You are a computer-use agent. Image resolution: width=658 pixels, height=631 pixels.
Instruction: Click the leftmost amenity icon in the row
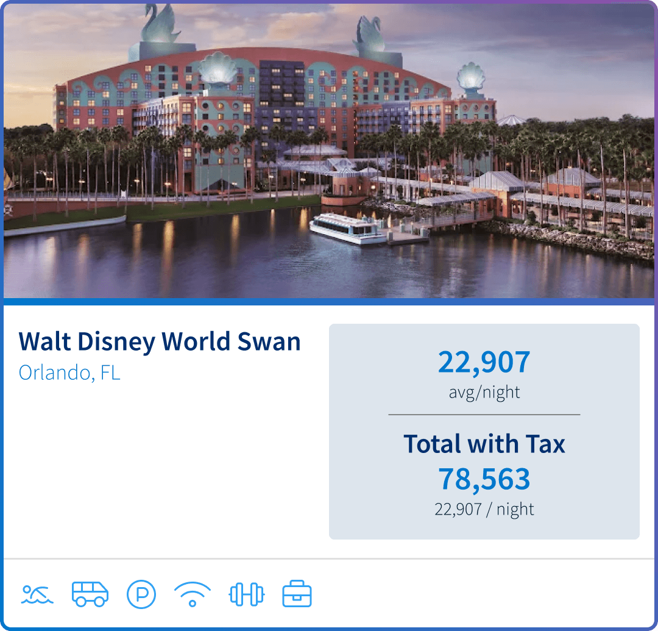[x=37, y=593]
